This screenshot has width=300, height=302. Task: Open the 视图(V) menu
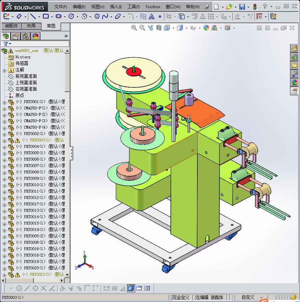pos(98,7)
